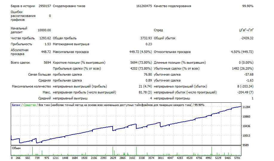Select the 99.90% modelling quality value in the top row

point(248,6)
